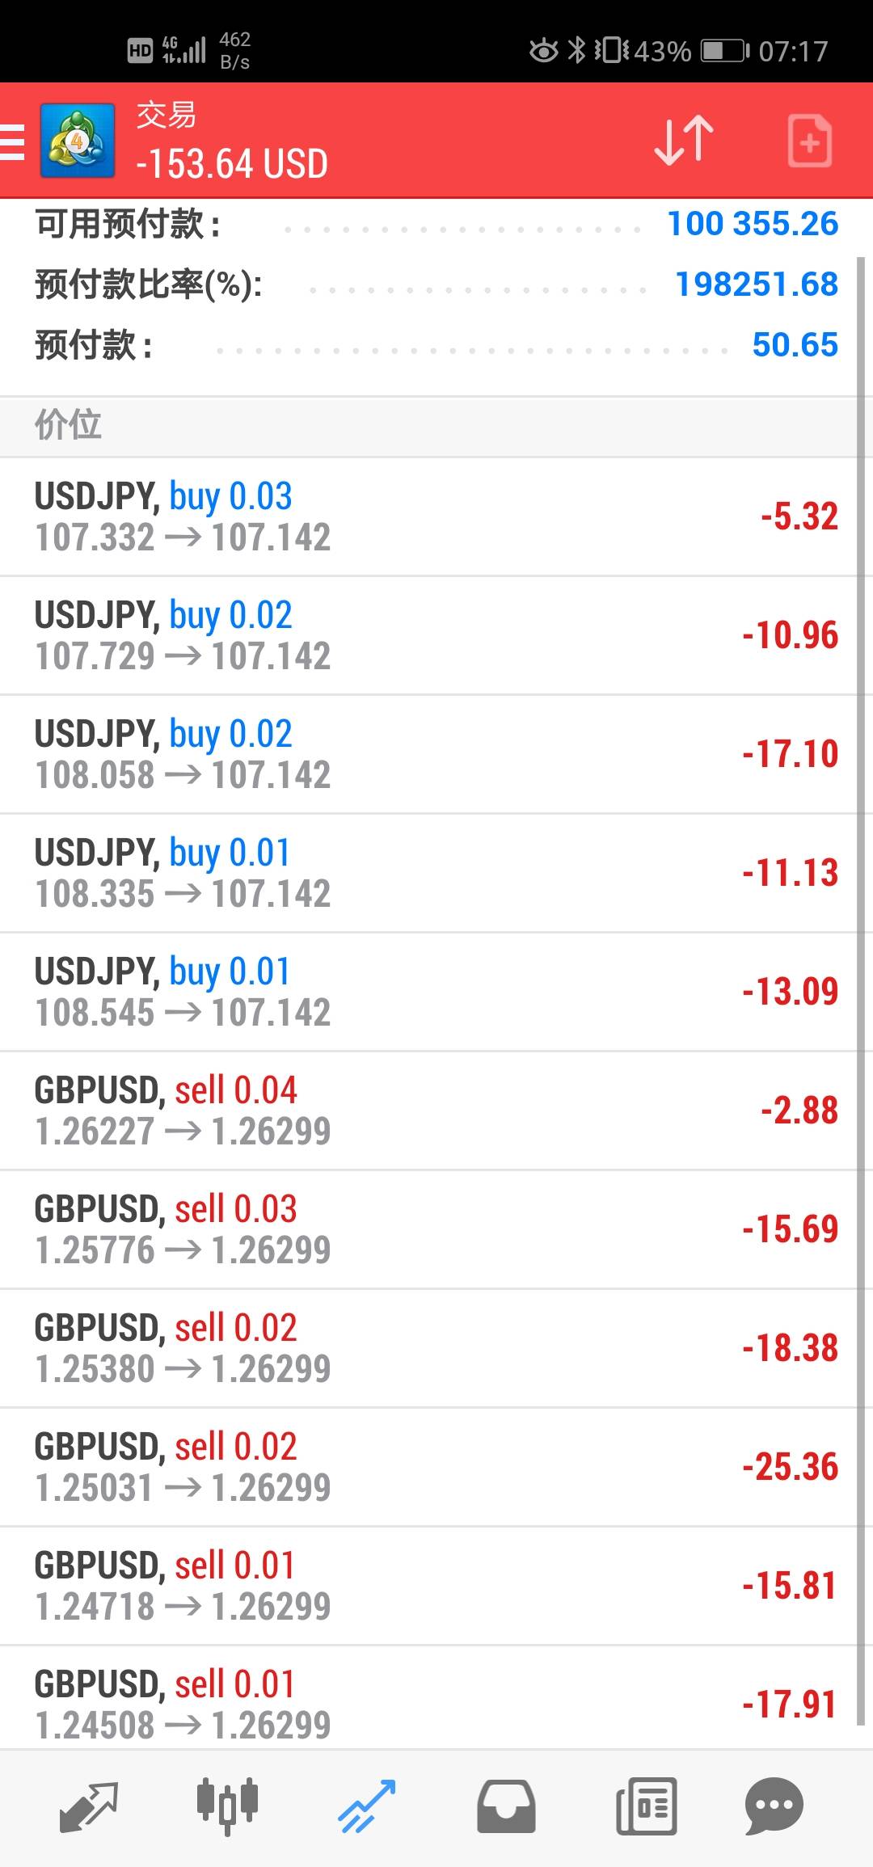The width and height of the screenshot is (873, 1867).
Task: Select the Trade tab trending-arrows icon
Action: point(366,1806)
